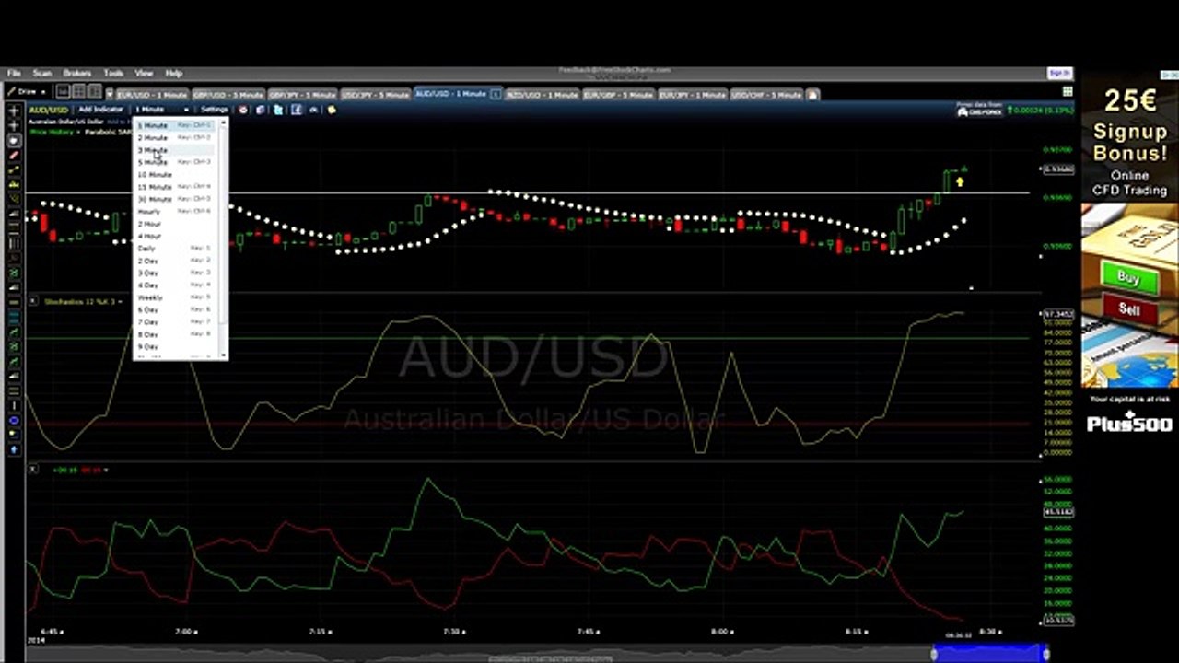Share chart on Twitter icon
This screenshot has width=1179, height=663.
pyautogui.click(x=279, y=110)
